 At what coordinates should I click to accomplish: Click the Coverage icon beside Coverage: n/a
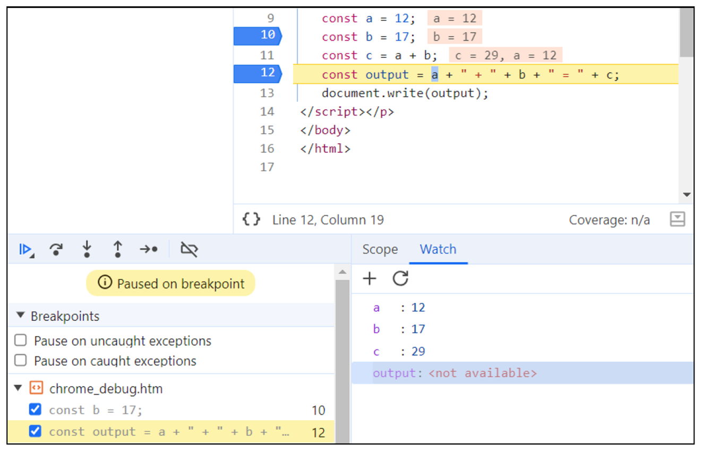click(x=678, y=219)
